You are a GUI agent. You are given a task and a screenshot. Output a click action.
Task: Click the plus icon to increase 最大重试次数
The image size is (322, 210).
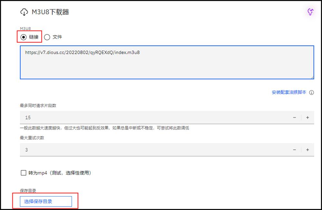(307, 149)
